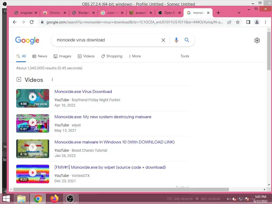Click the scroll down arrow
The image size is (272, 204).
click(269, 185)
